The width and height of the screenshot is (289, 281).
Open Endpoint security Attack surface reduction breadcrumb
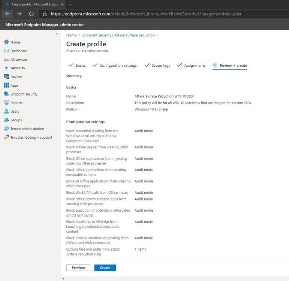tap(118, 35)
